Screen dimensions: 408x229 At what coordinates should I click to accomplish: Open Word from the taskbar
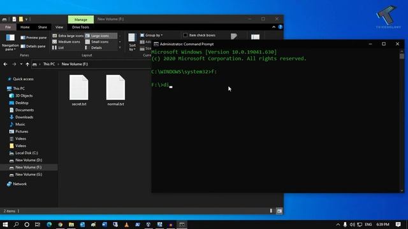105,225
